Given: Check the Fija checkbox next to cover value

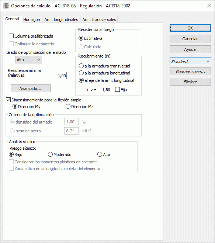Looking at the screenshot, I should [118, 90].
